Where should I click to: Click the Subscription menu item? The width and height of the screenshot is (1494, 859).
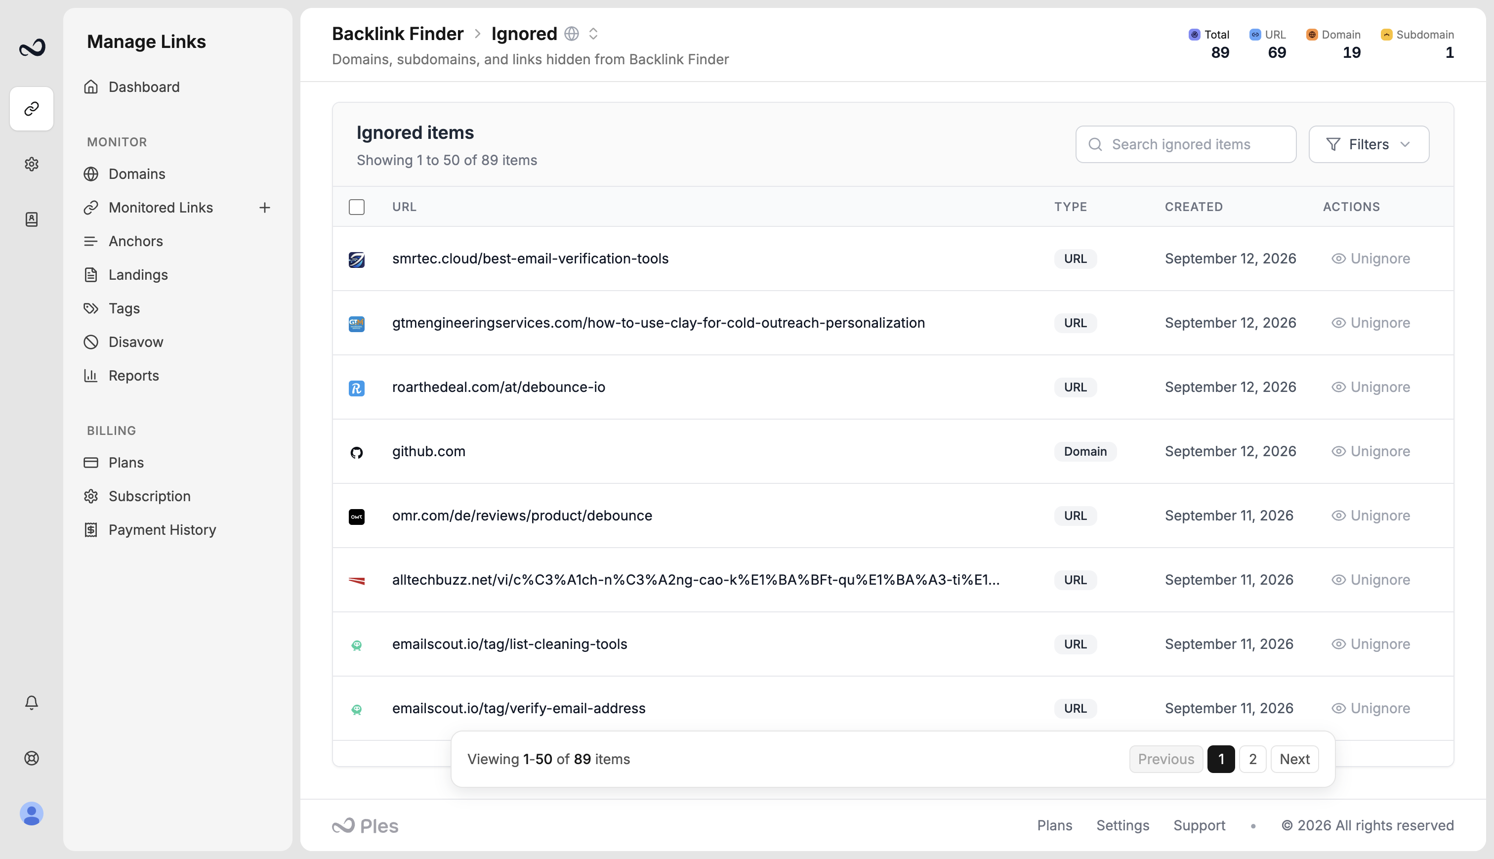(137, 496)
